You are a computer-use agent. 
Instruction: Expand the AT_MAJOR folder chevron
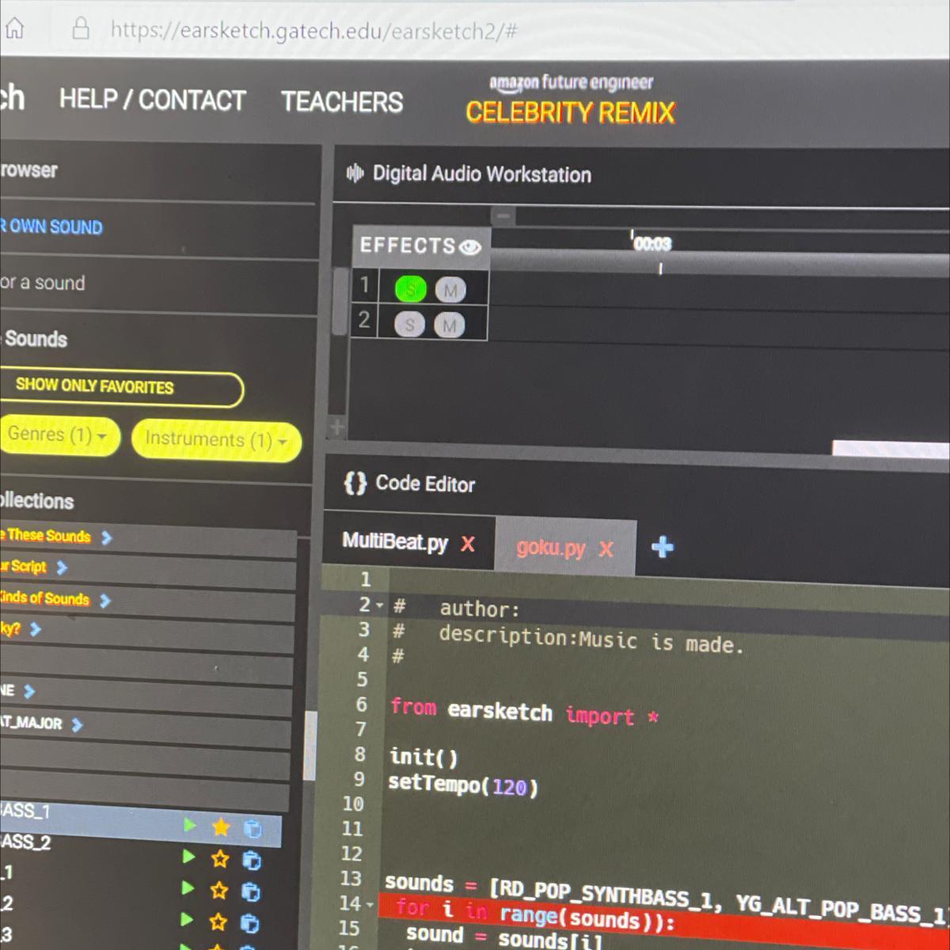point(77,724)
